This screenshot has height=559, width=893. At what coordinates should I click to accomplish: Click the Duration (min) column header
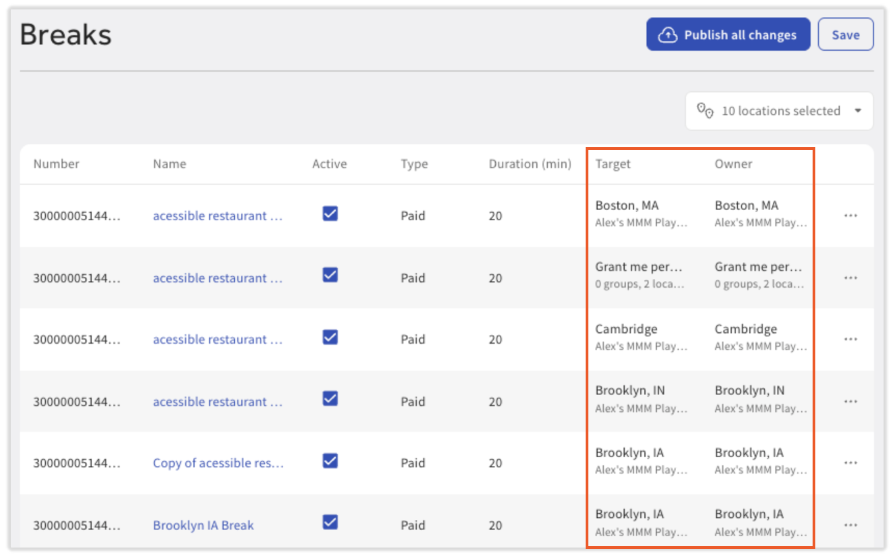pos(530,164)
